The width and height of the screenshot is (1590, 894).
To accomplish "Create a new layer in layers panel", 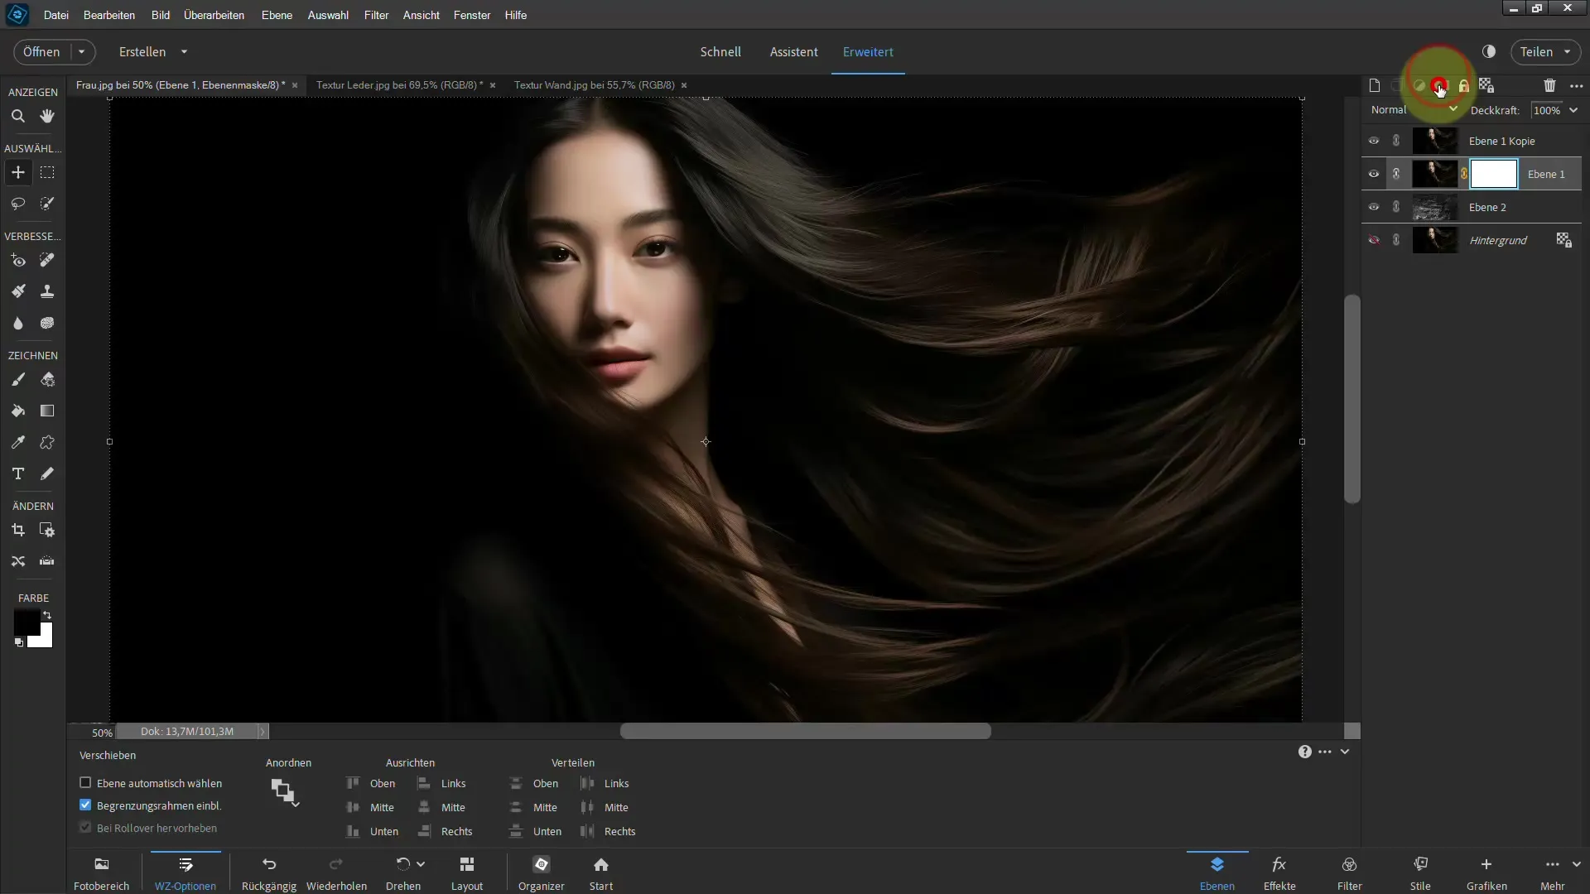I will [x=1375, y=85].
